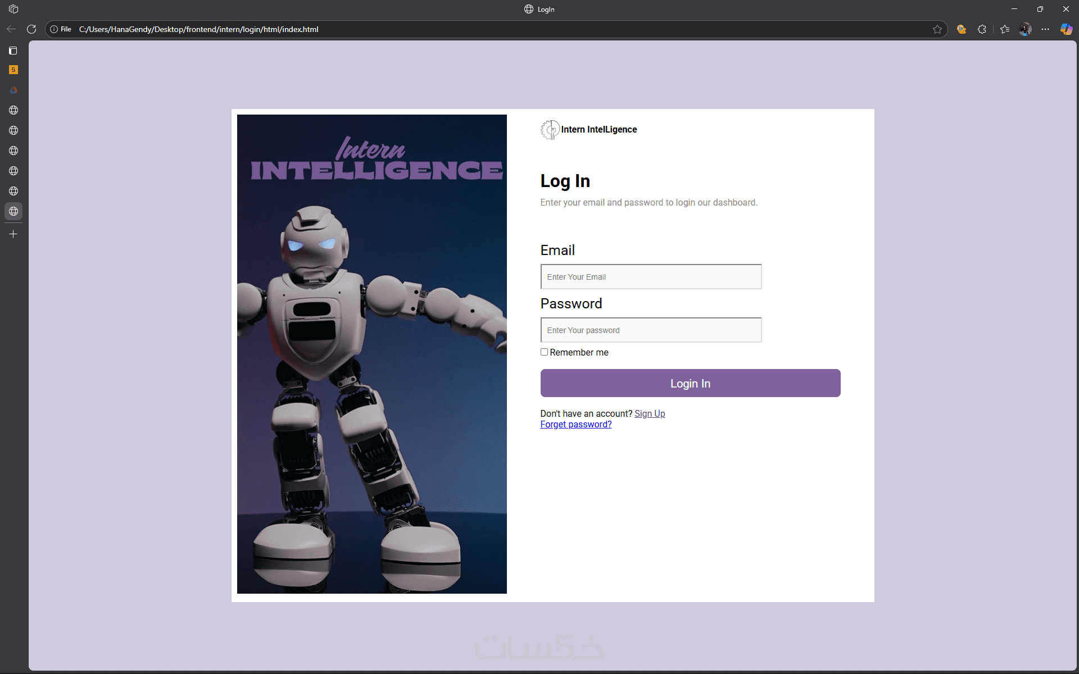Open the Forget password? link
1079x674 pixels.
point(575,425)
